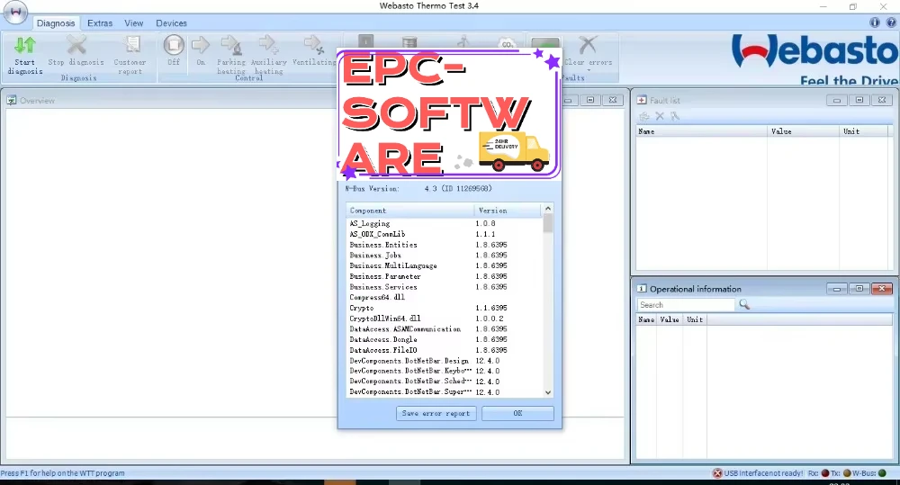The height and width of the screenshot is (485, 900).
Task: Click the first Fault list toolbar icon
Action: [x=644, y=116]
